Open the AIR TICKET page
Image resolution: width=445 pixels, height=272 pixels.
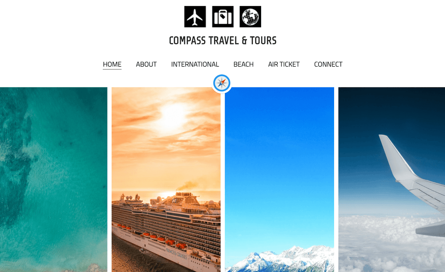284,64
